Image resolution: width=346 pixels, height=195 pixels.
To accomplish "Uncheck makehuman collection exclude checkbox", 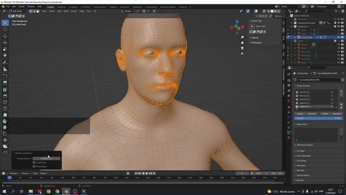I will (335, 23).
